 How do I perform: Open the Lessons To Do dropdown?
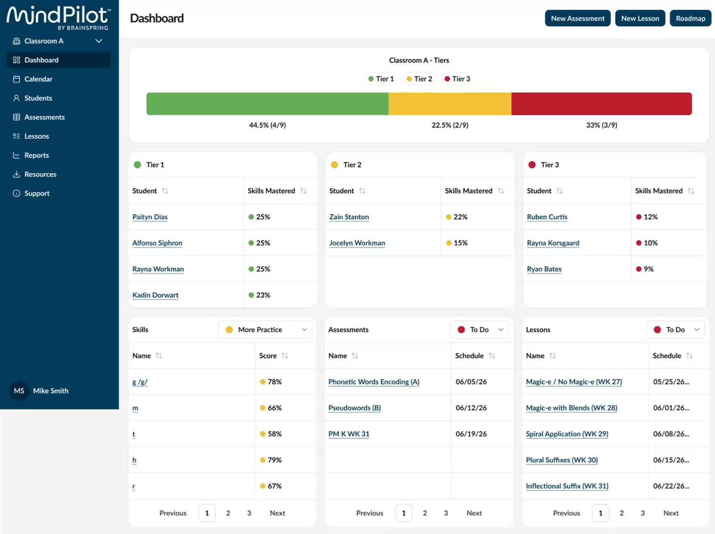[x=675, y=330]
